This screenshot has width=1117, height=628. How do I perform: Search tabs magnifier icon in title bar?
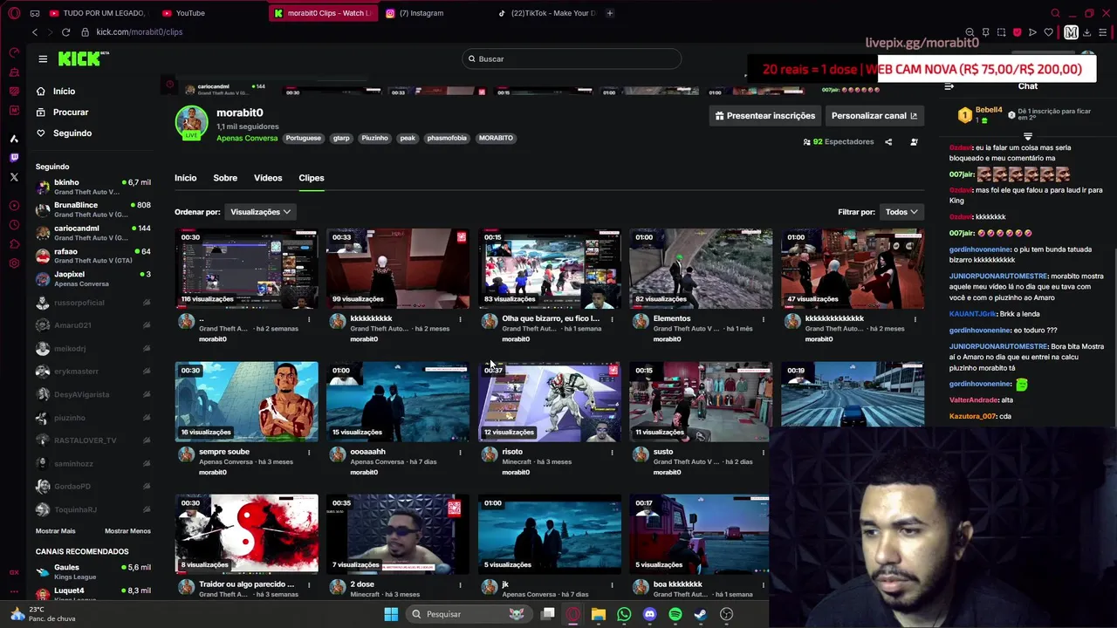click(x=1055, y=13)
